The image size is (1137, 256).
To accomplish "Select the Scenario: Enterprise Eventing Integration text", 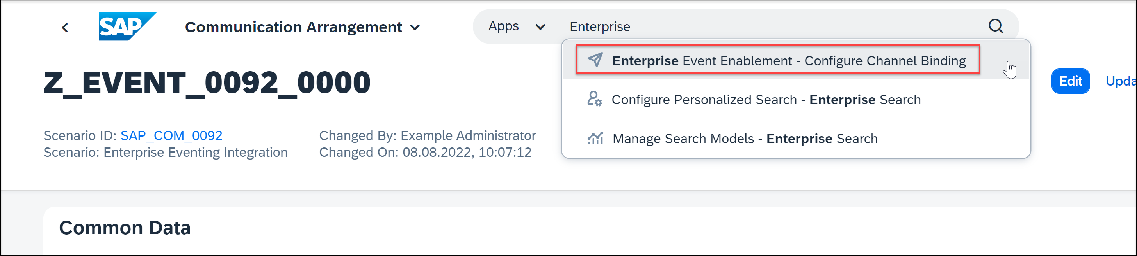I will click(x=166, y=152).
